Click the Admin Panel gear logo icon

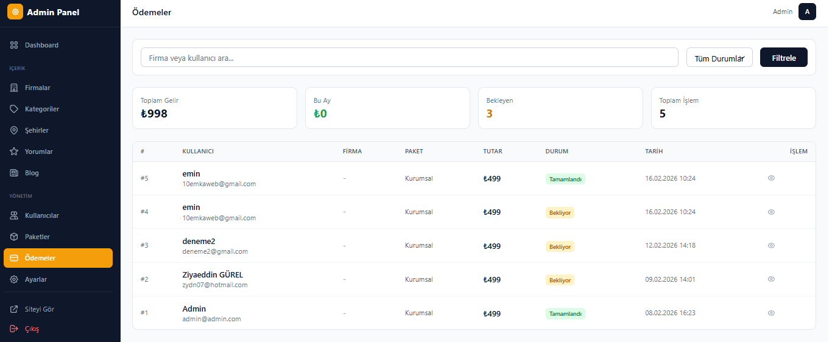click(15, 12)
